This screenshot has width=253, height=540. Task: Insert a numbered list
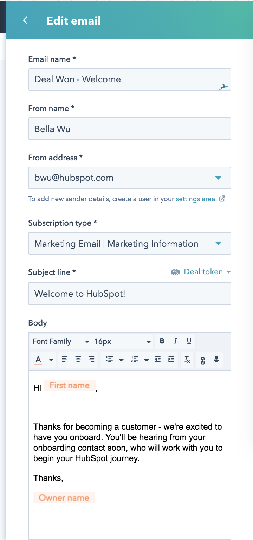(x=135, y=360)
